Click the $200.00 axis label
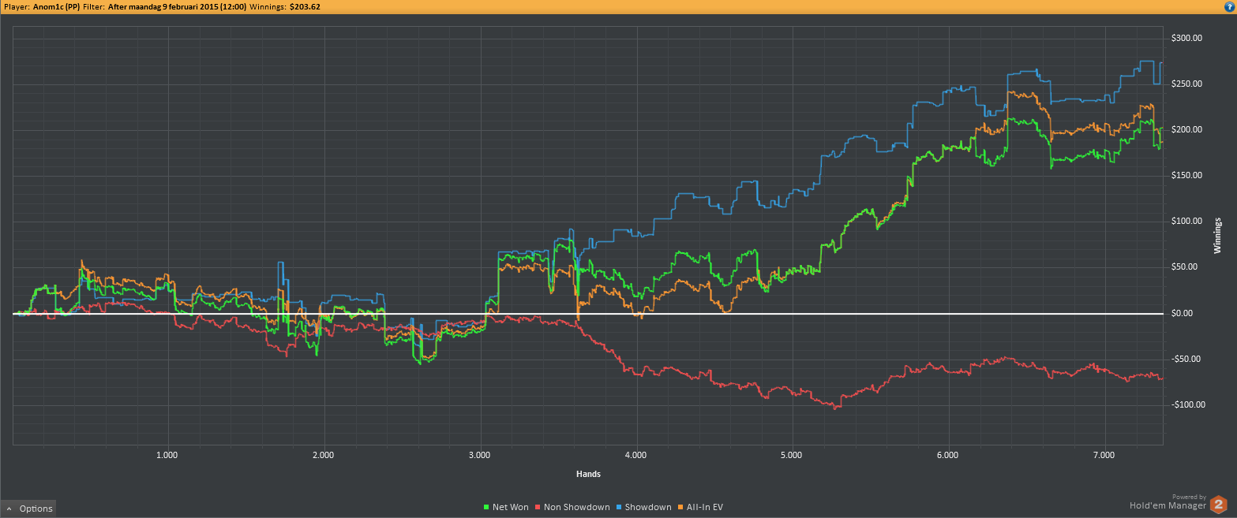This screenshot has width=1237, height=518. [x=1186, y=130]
